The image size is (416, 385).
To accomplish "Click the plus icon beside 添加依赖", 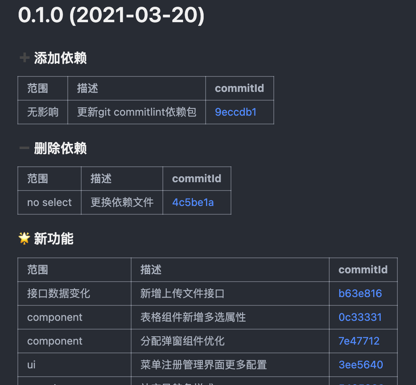I will [25, 57].
